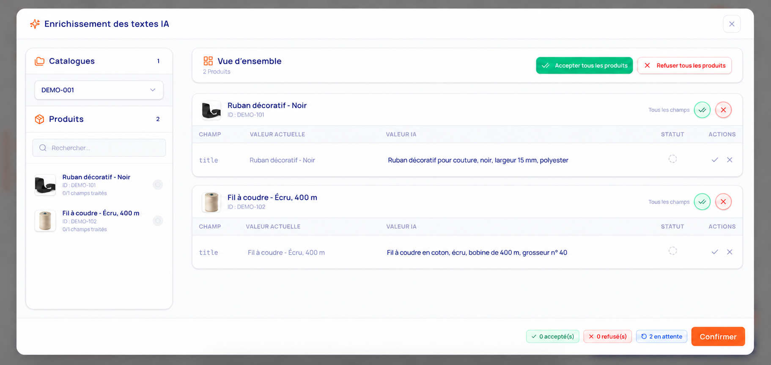771x365 pixels.
Task: Accept all fields for Fil à coudre
Action: click(702, 202)
